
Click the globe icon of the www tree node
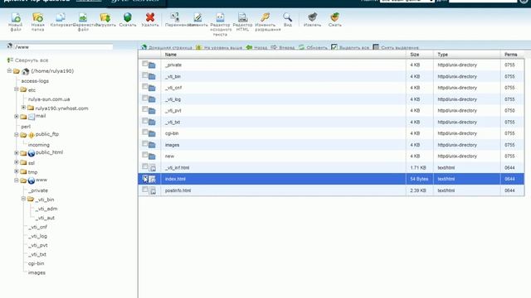32,180
